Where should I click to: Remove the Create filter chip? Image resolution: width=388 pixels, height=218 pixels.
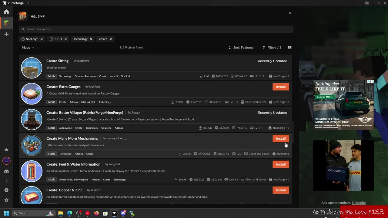pyautogui.click(x=111, y=39)
